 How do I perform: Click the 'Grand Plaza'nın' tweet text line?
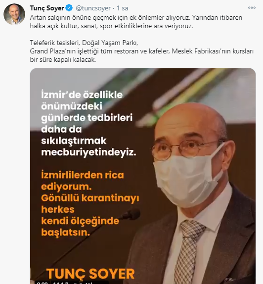click(141, 51)
